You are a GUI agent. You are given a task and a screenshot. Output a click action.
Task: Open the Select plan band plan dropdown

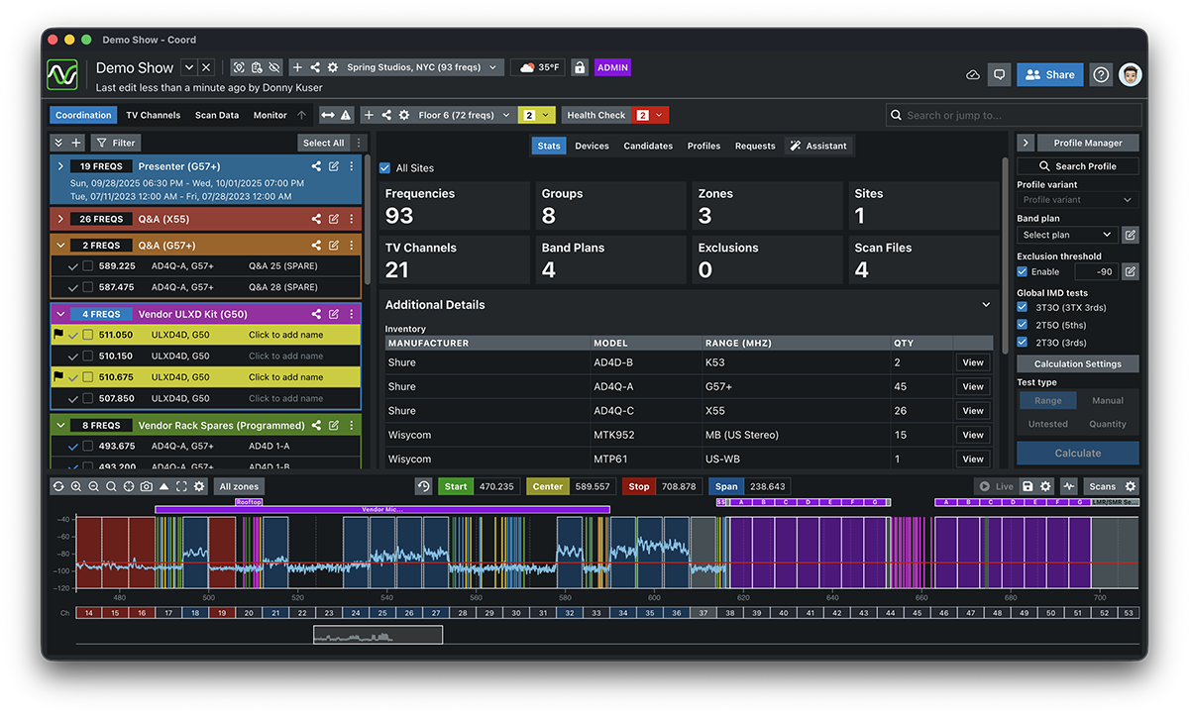click(x=1066, y=235)
